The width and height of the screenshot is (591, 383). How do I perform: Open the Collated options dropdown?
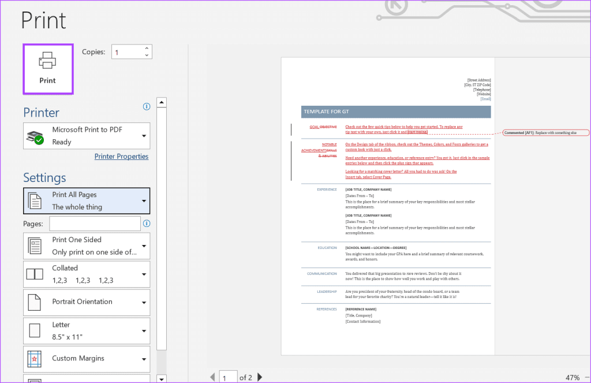87,274
